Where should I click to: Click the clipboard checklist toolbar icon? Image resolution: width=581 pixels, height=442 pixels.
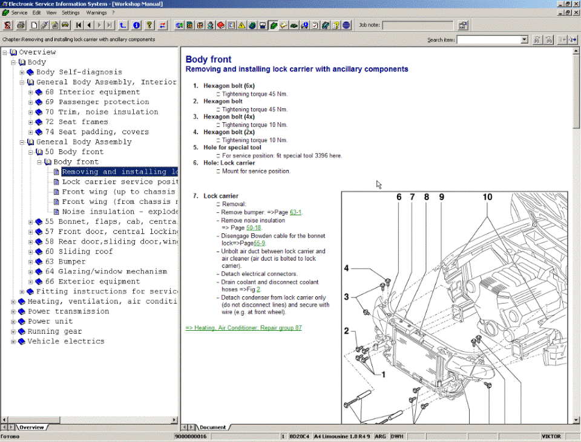[x=315, y=25]
